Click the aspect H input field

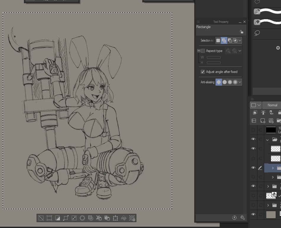point(214,63)
